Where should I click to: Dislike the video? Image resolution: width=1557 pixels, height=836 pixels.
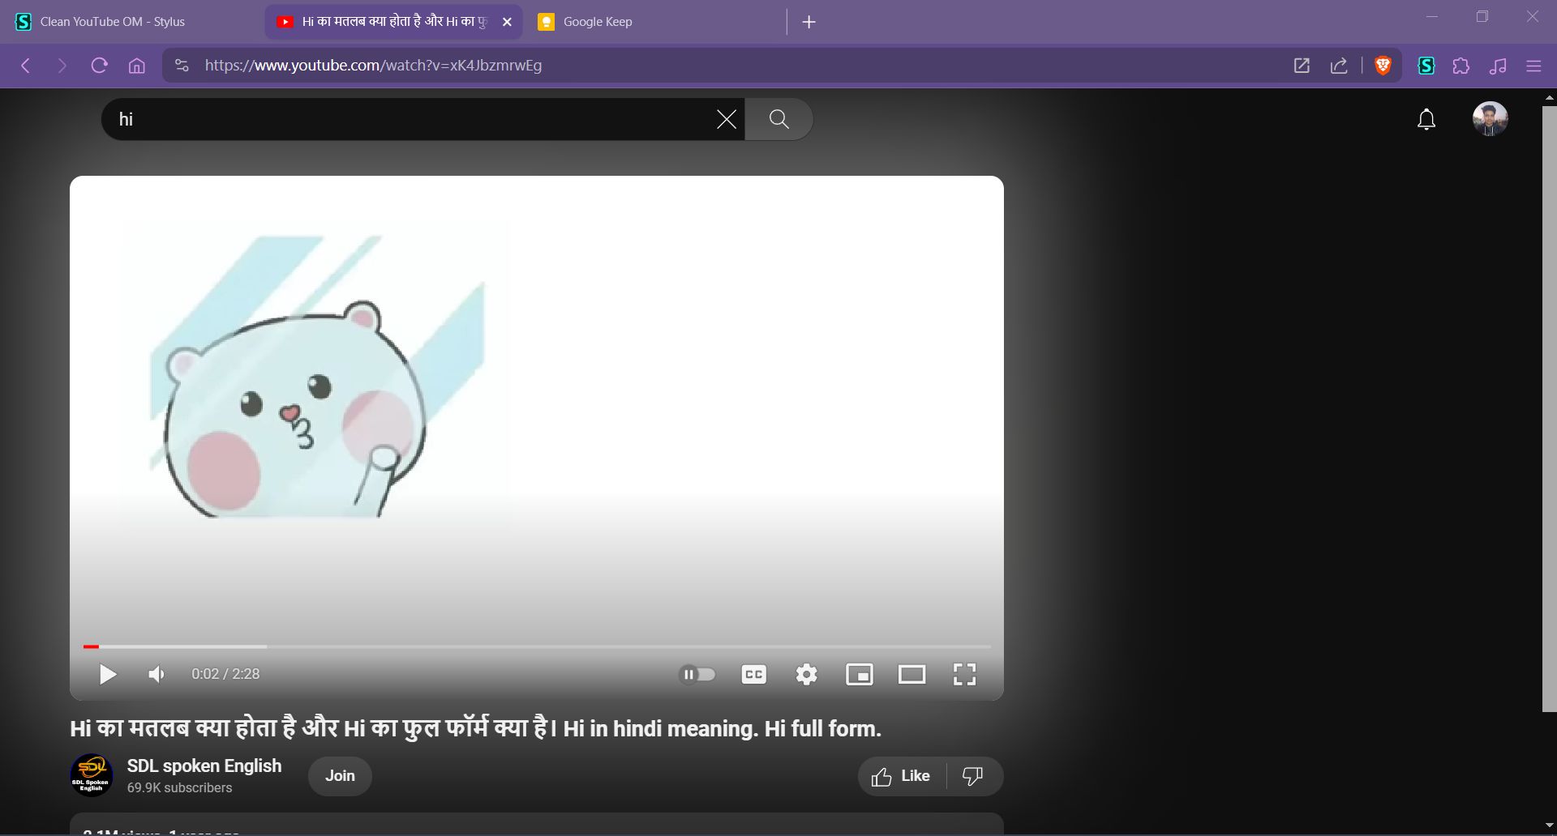coord(973,776)
